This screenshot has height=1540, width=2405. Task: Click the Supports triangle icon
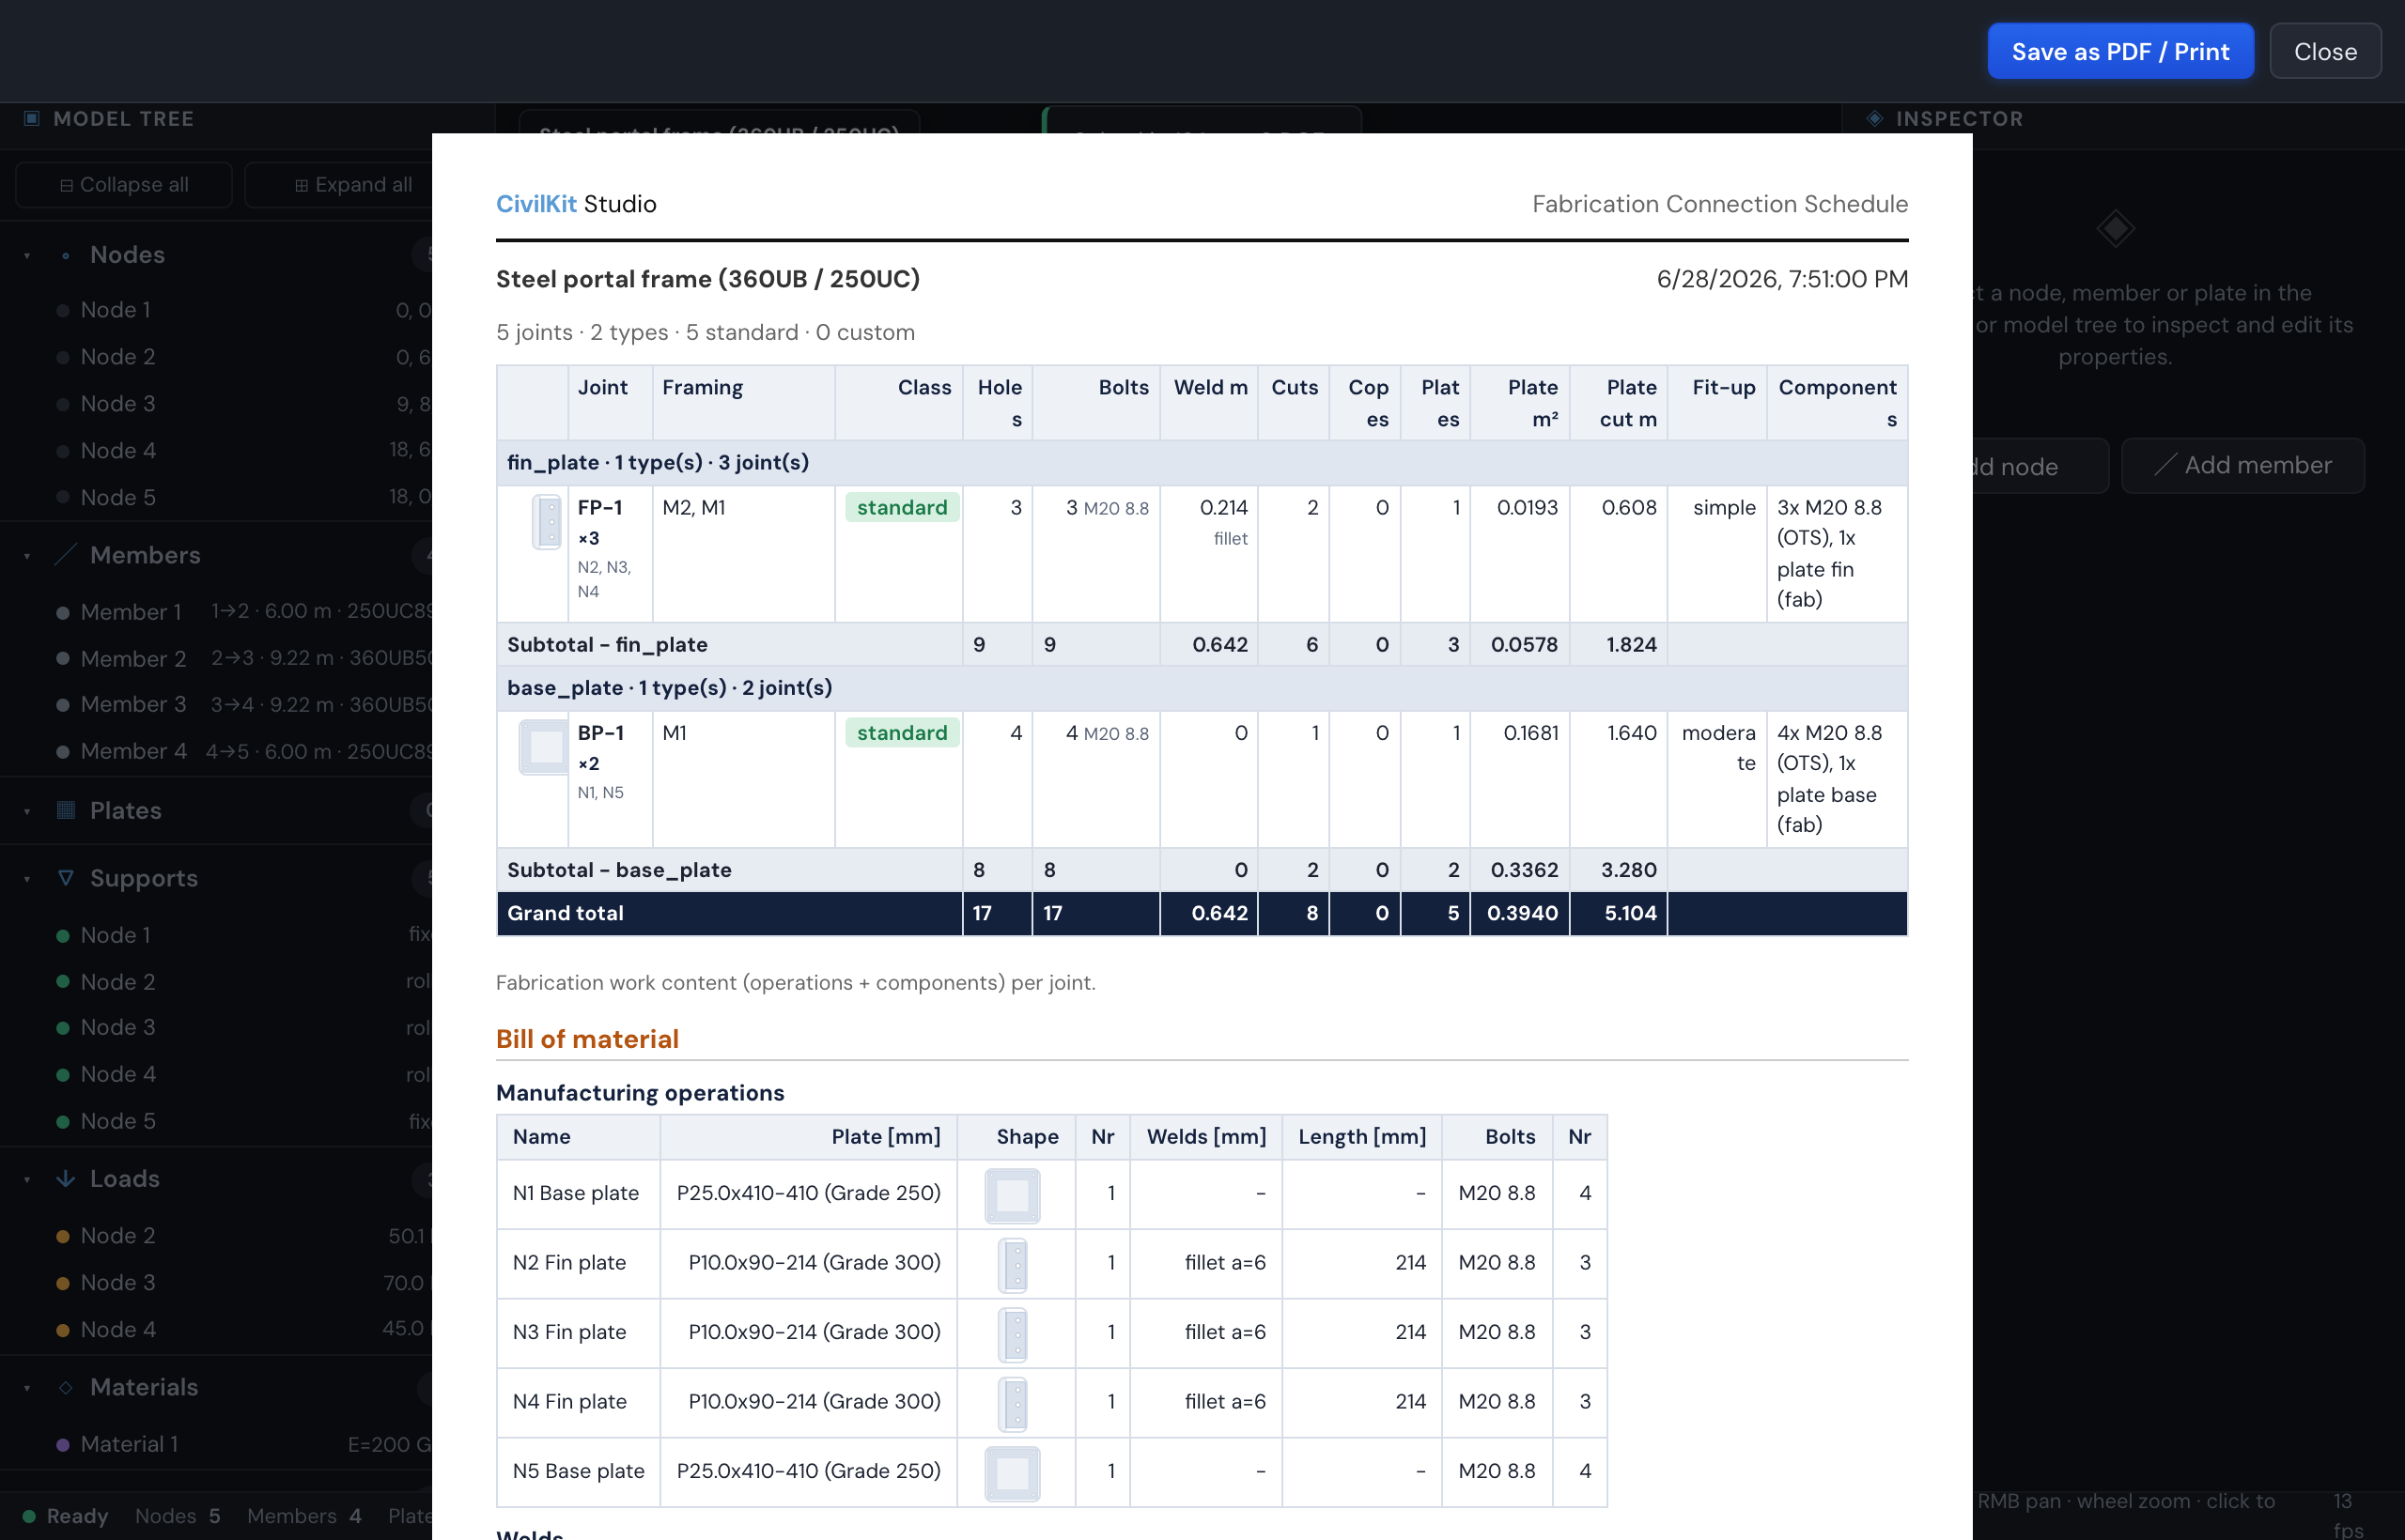[x=66, y=878]
